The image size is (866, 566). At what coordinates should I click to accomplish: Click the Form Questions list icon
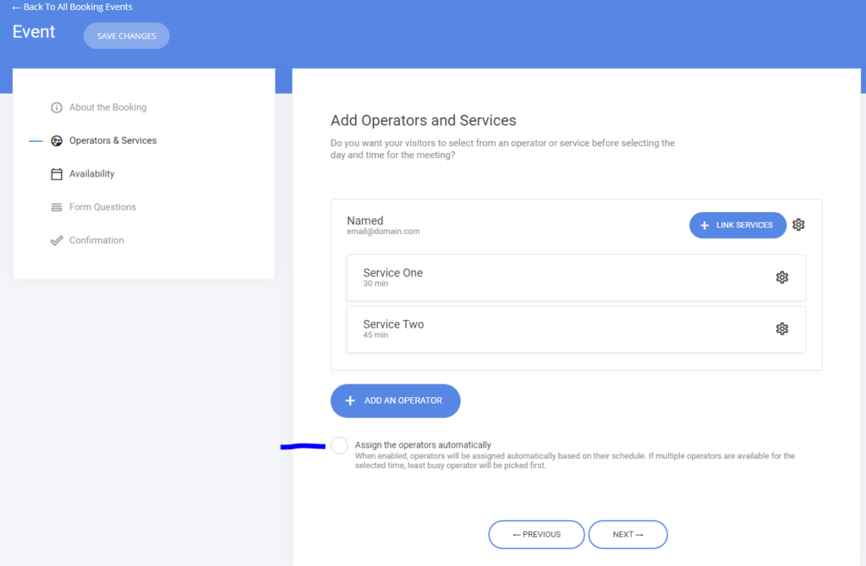[x=57, y=207]
